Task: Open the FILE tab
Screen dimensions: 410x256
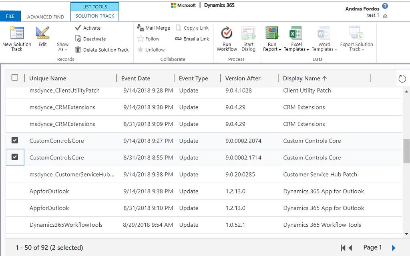Action: (x=10, y=16)
